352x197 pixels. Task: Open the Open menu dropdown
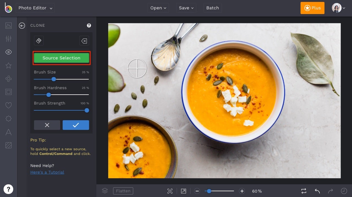click(x=158, y=8)
